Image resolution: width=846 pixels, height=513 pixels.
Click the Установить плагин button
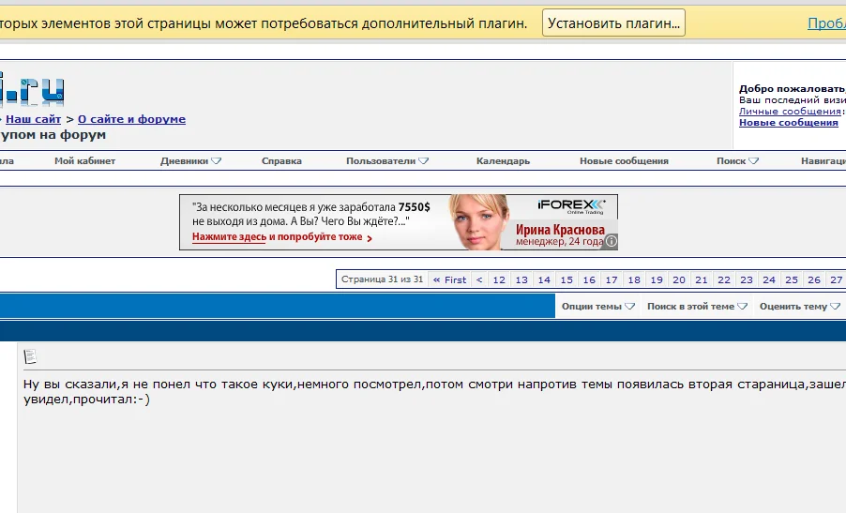(613, 23)
